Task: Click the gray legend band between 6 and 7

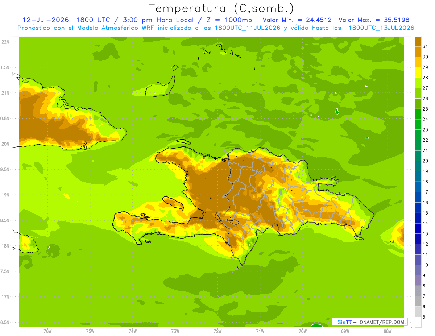Action: pos(418,301)
